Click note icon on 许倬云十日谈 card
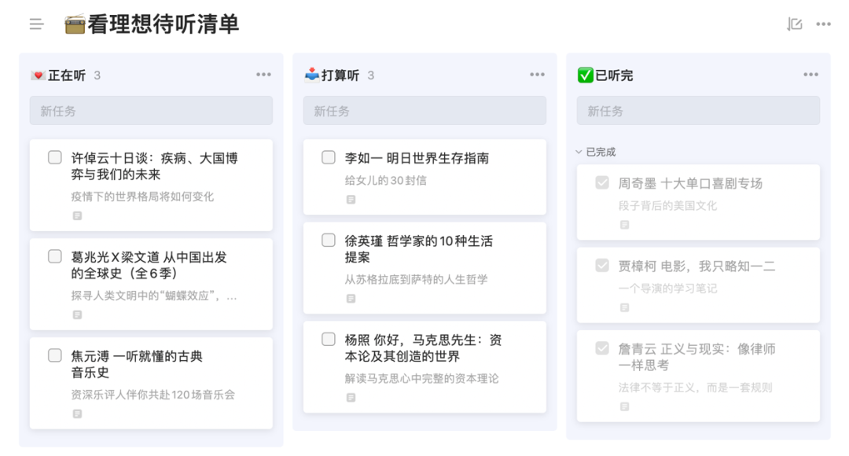Image resolution: width=849 pixels, height=456 pixels. [x=77, y=215]
